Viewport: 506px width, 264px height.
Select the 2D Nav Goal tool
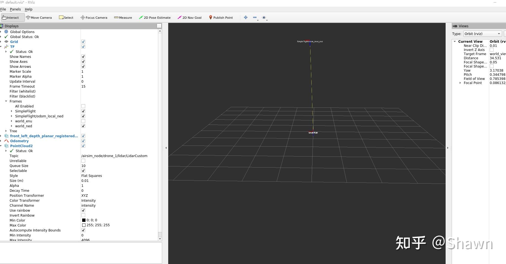tap(190, 18)
